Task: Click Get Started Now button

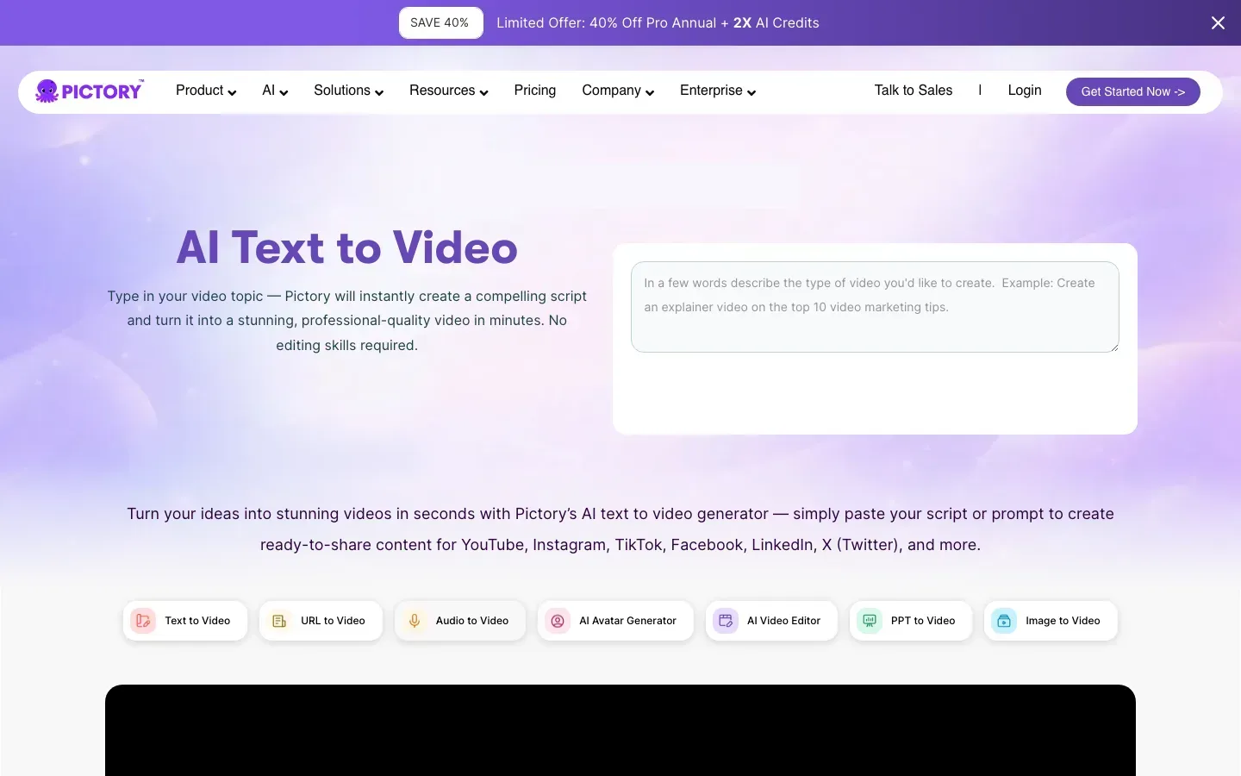Action: coord(1133,91)
